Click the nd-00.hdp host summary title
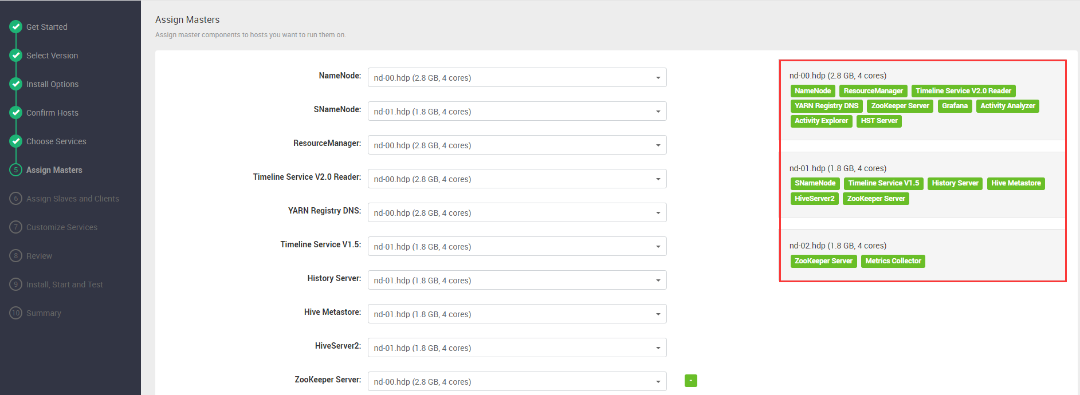Viewport: 1080px width, 395px height. pyautogui.click(x=838, y=76)
